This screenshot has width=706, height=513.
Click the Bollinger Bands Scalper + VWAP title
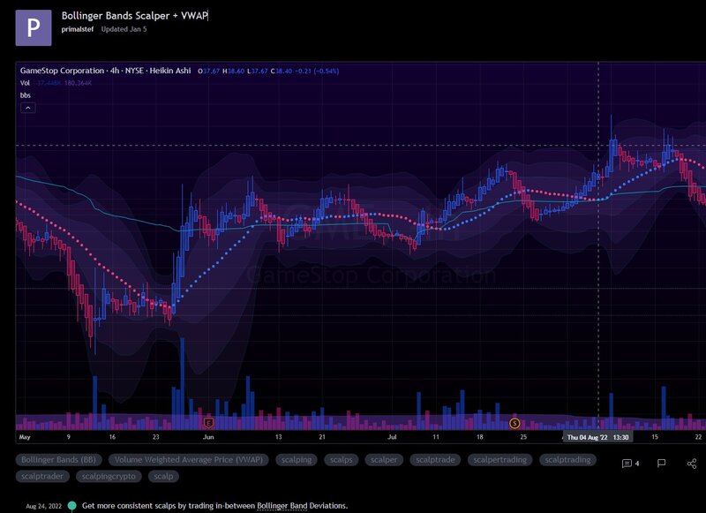pos(135,16)
